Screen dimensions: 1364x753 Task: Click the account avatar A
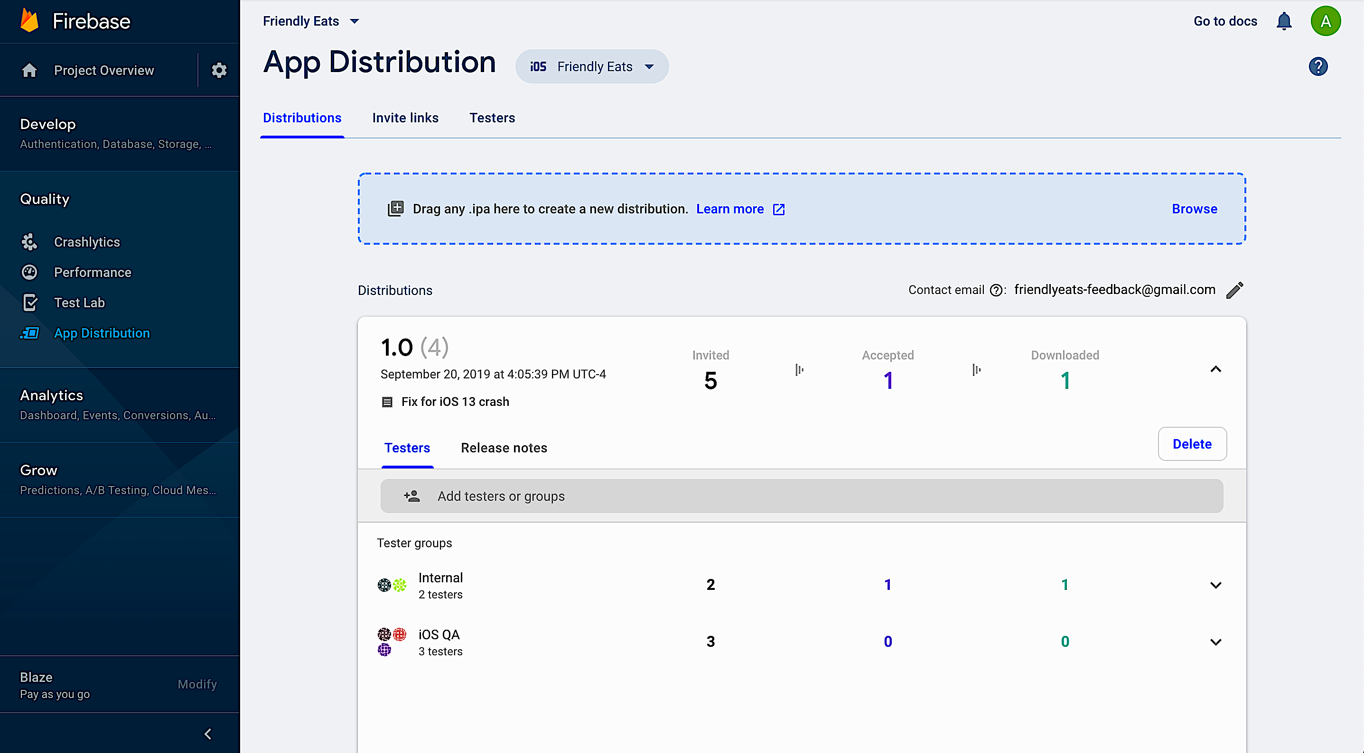(x=1326, y=21)
